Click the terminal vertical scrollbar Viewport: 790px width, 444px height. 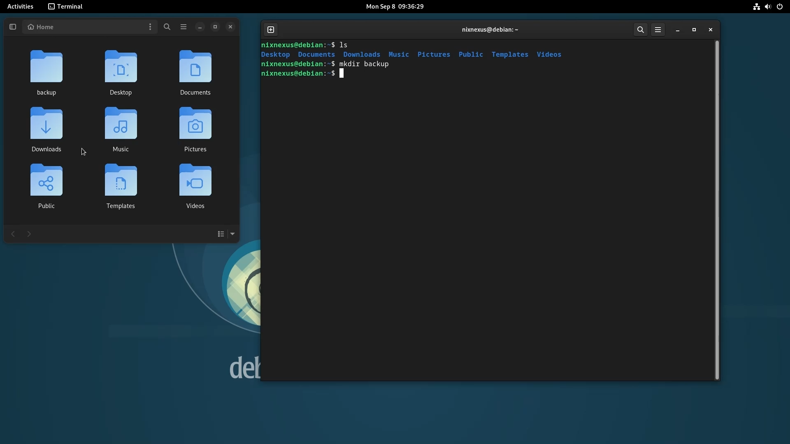pyautogui.click(x=717, y=210)
